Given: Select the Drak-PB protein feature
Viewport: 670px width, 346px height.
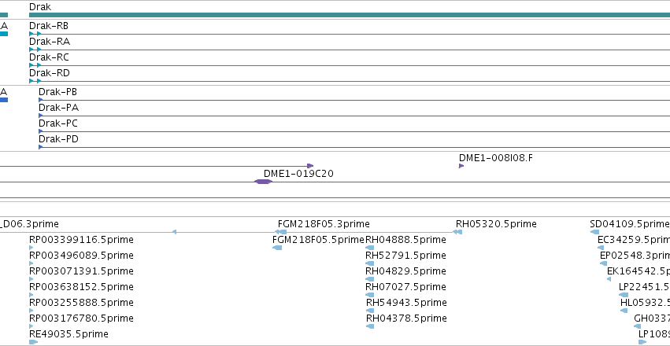Looking at the screenshot, I should click(x=354, y=100).
